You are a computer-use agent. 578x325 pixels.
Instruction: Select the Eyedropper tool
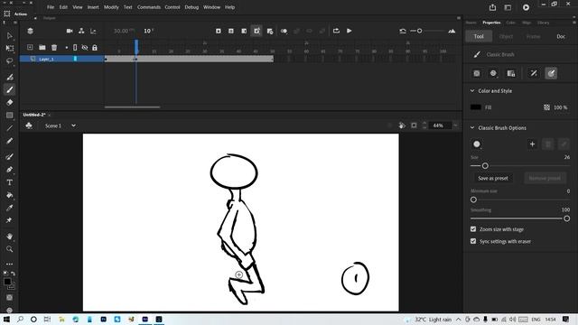pyautogui.click(x=10, y=208)
